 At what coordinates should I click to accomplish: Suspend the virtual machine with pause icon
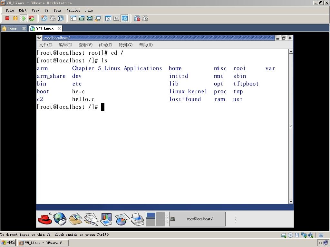pyautogui.click(x=15, y=18)
